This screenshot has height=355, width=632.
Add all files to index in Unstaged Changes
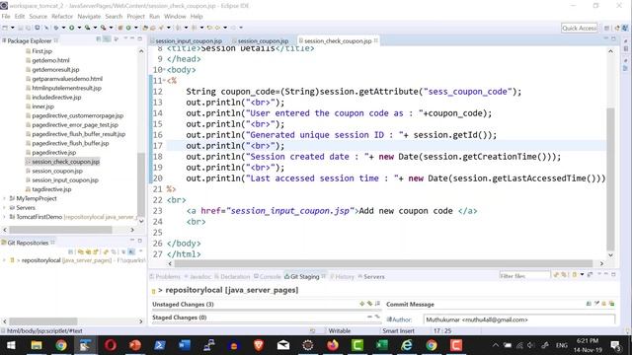(369, 304)
